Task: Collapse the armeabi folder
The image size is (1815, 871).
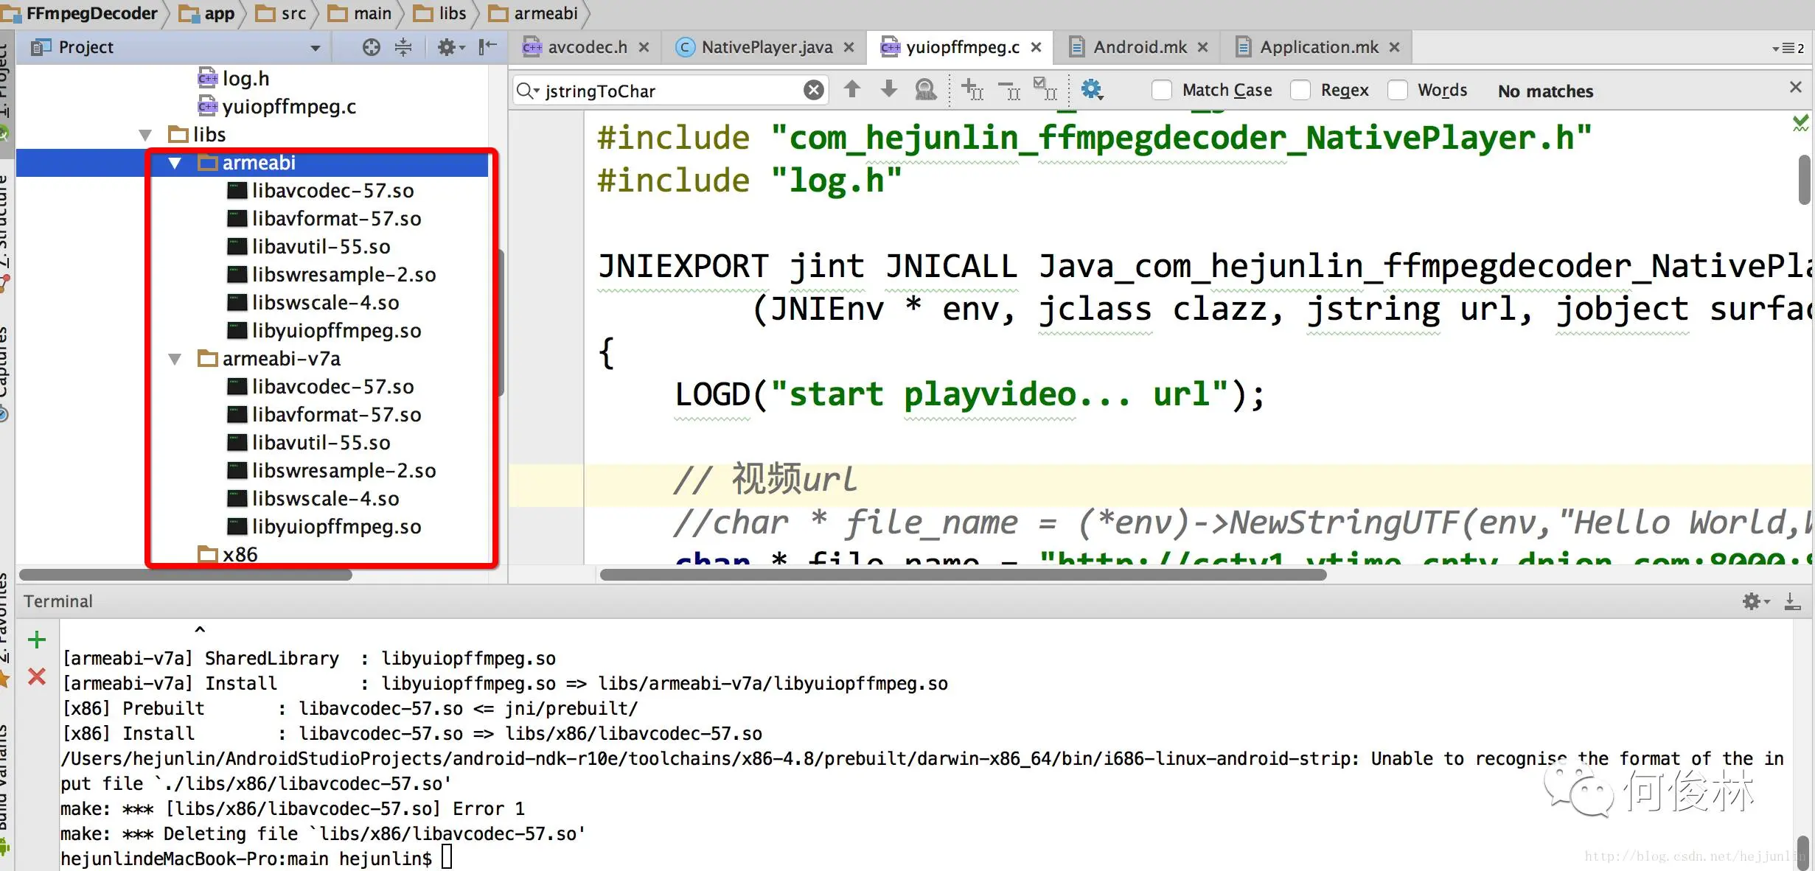Action: coord(175,163)
